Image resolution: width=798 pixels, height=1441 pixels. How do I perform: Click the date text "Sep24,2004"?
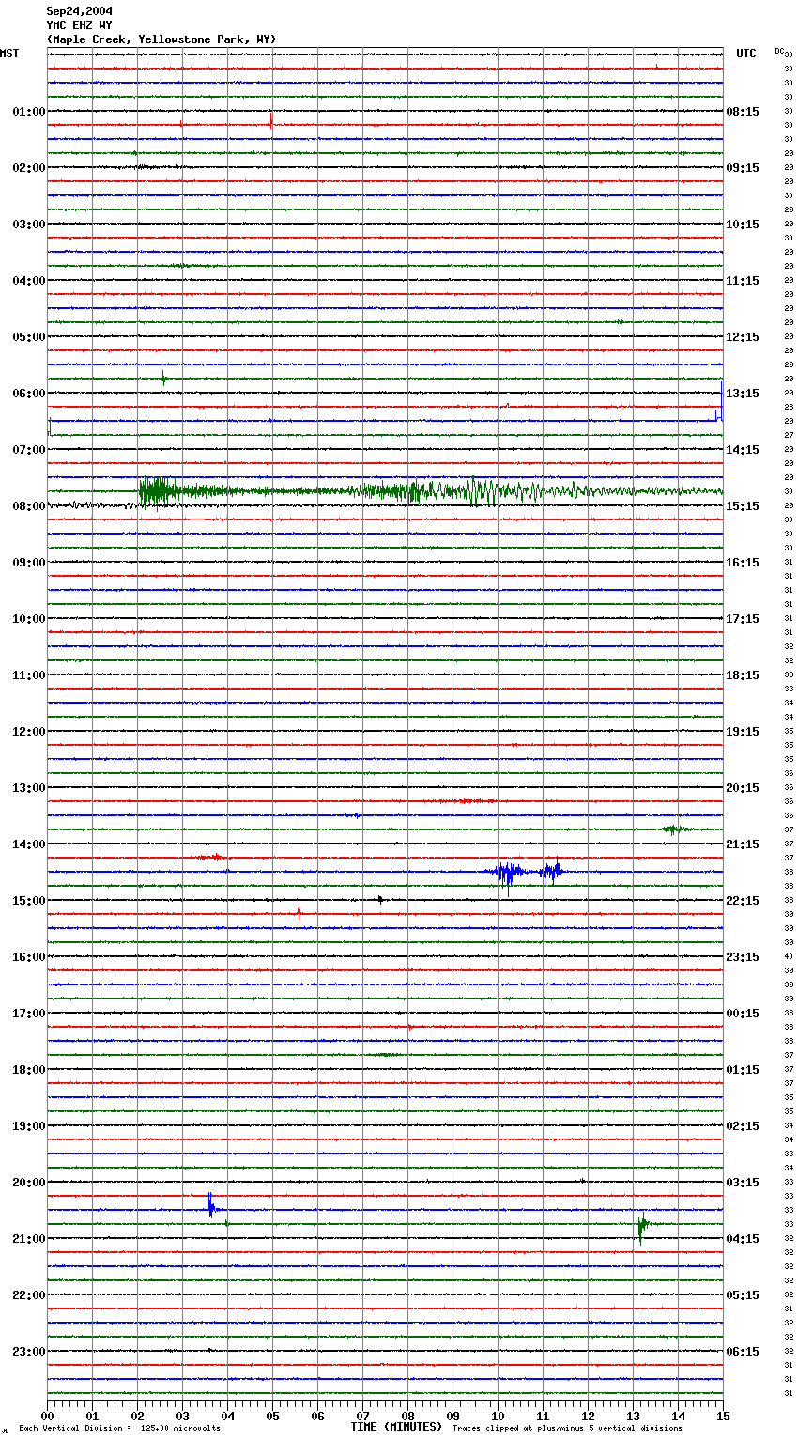(79, 11)
